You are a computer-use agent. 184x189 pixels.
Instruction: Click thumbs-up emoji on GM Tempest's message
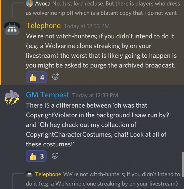click(33, 156)
